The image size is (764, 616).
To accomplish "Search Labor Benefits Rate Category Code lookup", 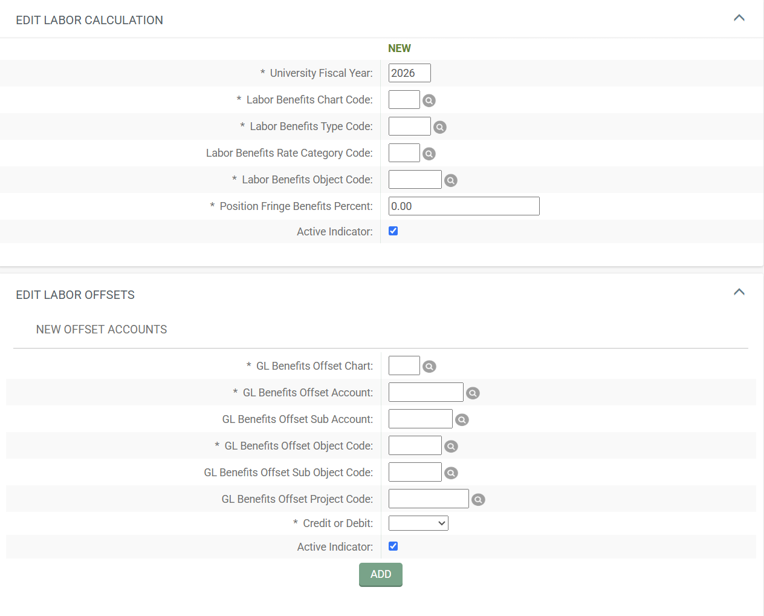I will click(x=429, y=154).
